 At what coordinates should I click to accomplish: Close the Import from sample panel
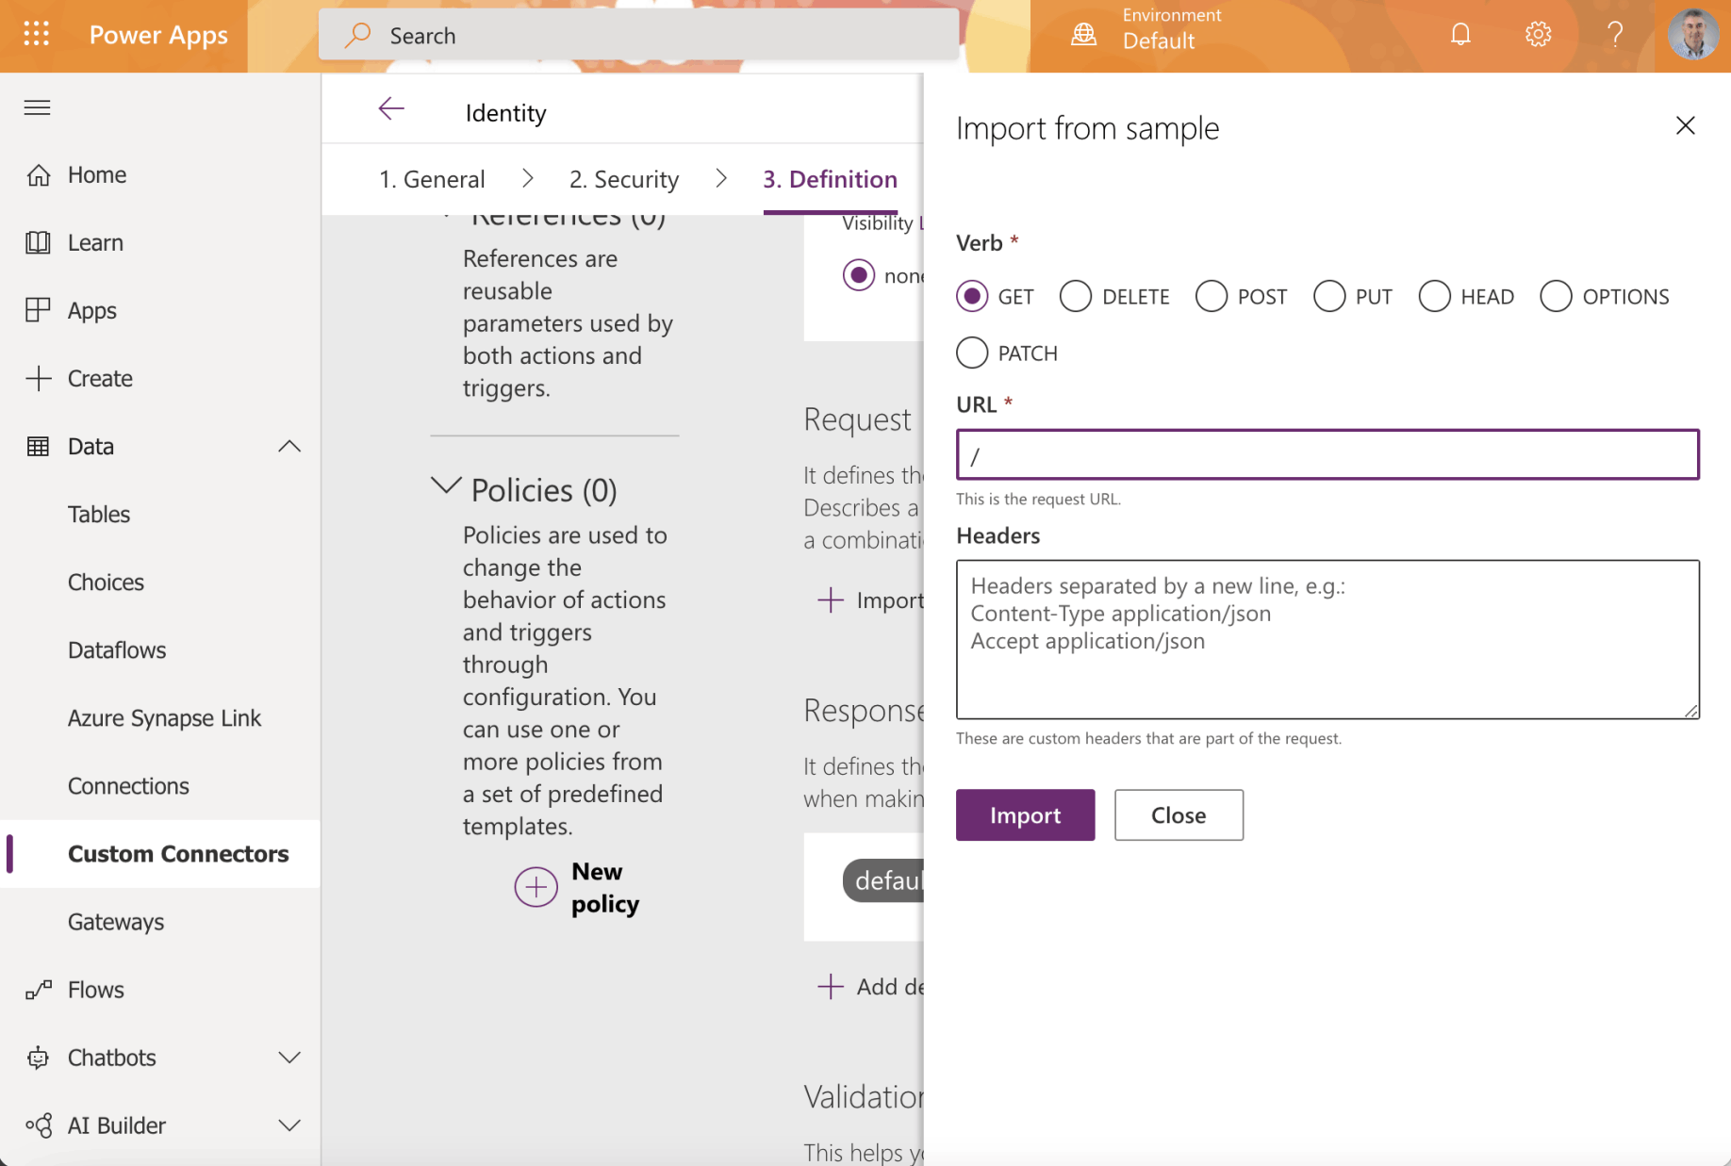pyautogui.click(x=1686, y=125)
